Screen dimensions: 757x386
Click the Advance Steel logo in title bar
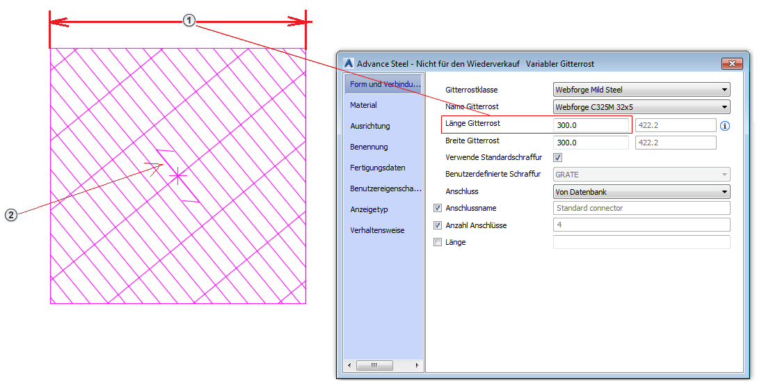pos(349,63)
